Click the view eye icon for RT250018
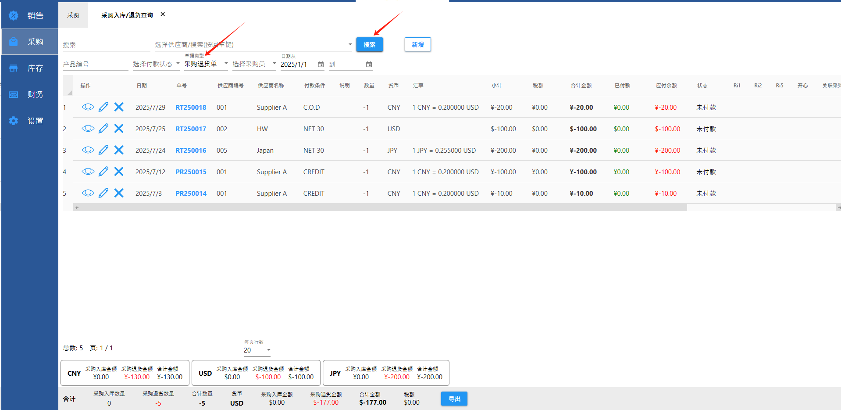Image resolution: width=841 pixels, height=410 pixels. point(88,107)
